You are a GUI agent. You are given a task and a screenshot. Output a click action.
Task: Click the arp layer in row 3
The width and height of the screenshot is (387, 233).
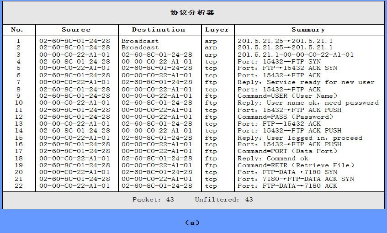pyautogui.click(x=211, y=55)
